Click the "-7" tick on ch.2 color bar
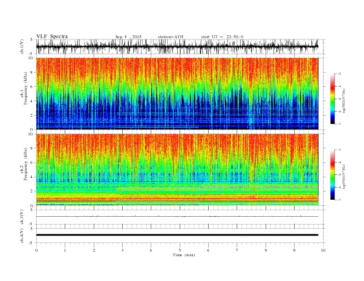The image size is (364, 281). click(x=339, y=200)
